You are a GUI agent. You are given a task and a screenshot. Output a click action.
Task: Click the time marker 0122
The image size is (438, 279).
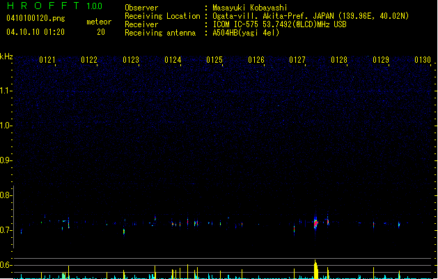[89, 60]
